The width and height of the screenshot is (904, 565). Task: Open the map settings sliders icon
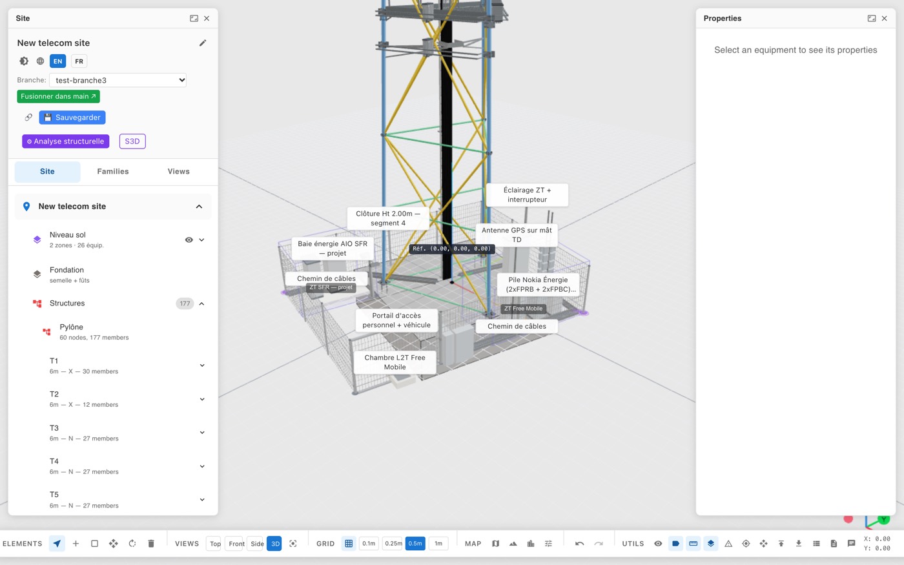click(x=548, y=544)
